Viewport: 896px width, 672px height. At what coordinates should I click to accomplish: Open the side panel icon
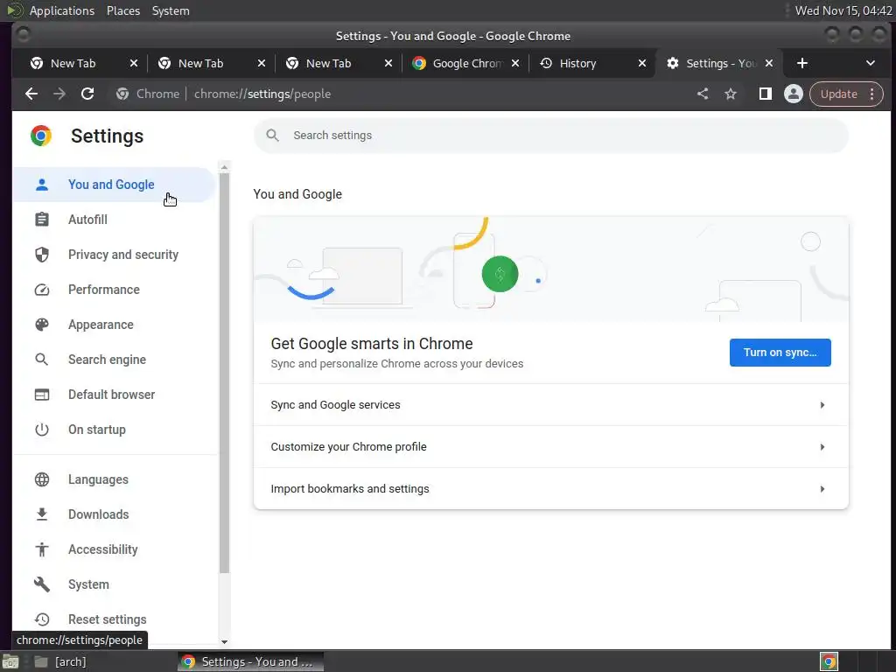pos(765,94)
